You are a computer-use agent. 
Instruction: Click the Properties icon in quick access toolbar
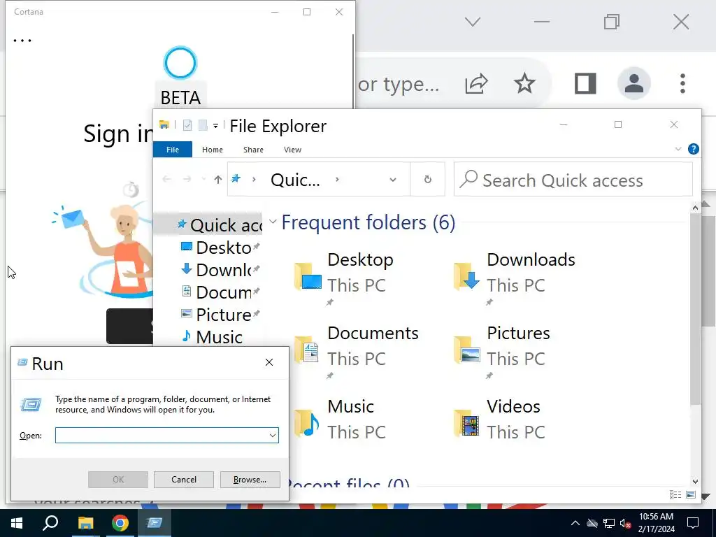[187, 125]
